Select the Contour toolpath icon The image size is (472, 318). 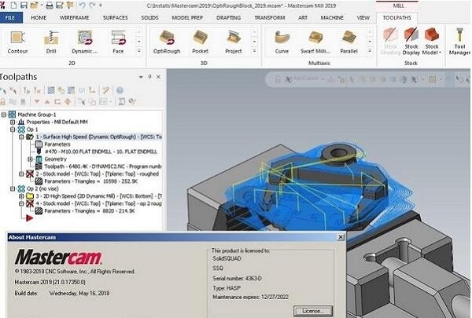click(17, 42)
